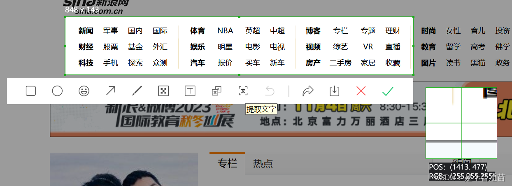Open the 娱乐 entertainment link

pos(198,47)
